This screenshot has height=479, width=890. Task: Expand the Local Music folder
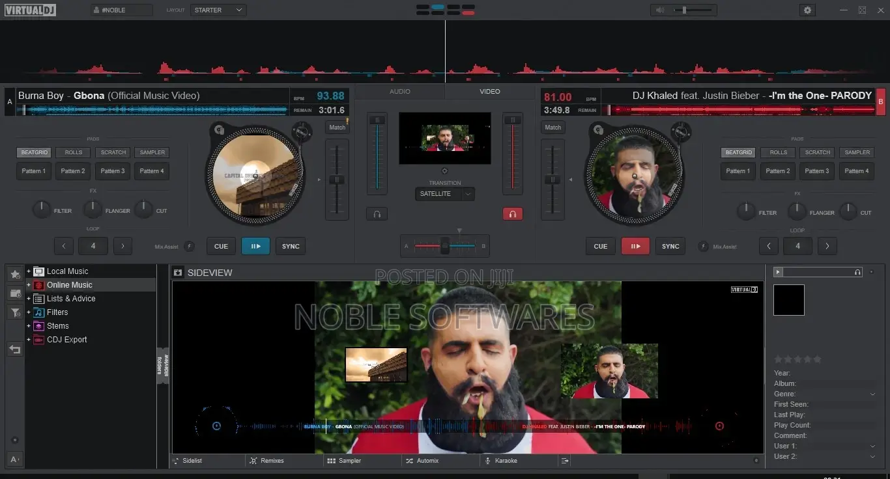29,271
